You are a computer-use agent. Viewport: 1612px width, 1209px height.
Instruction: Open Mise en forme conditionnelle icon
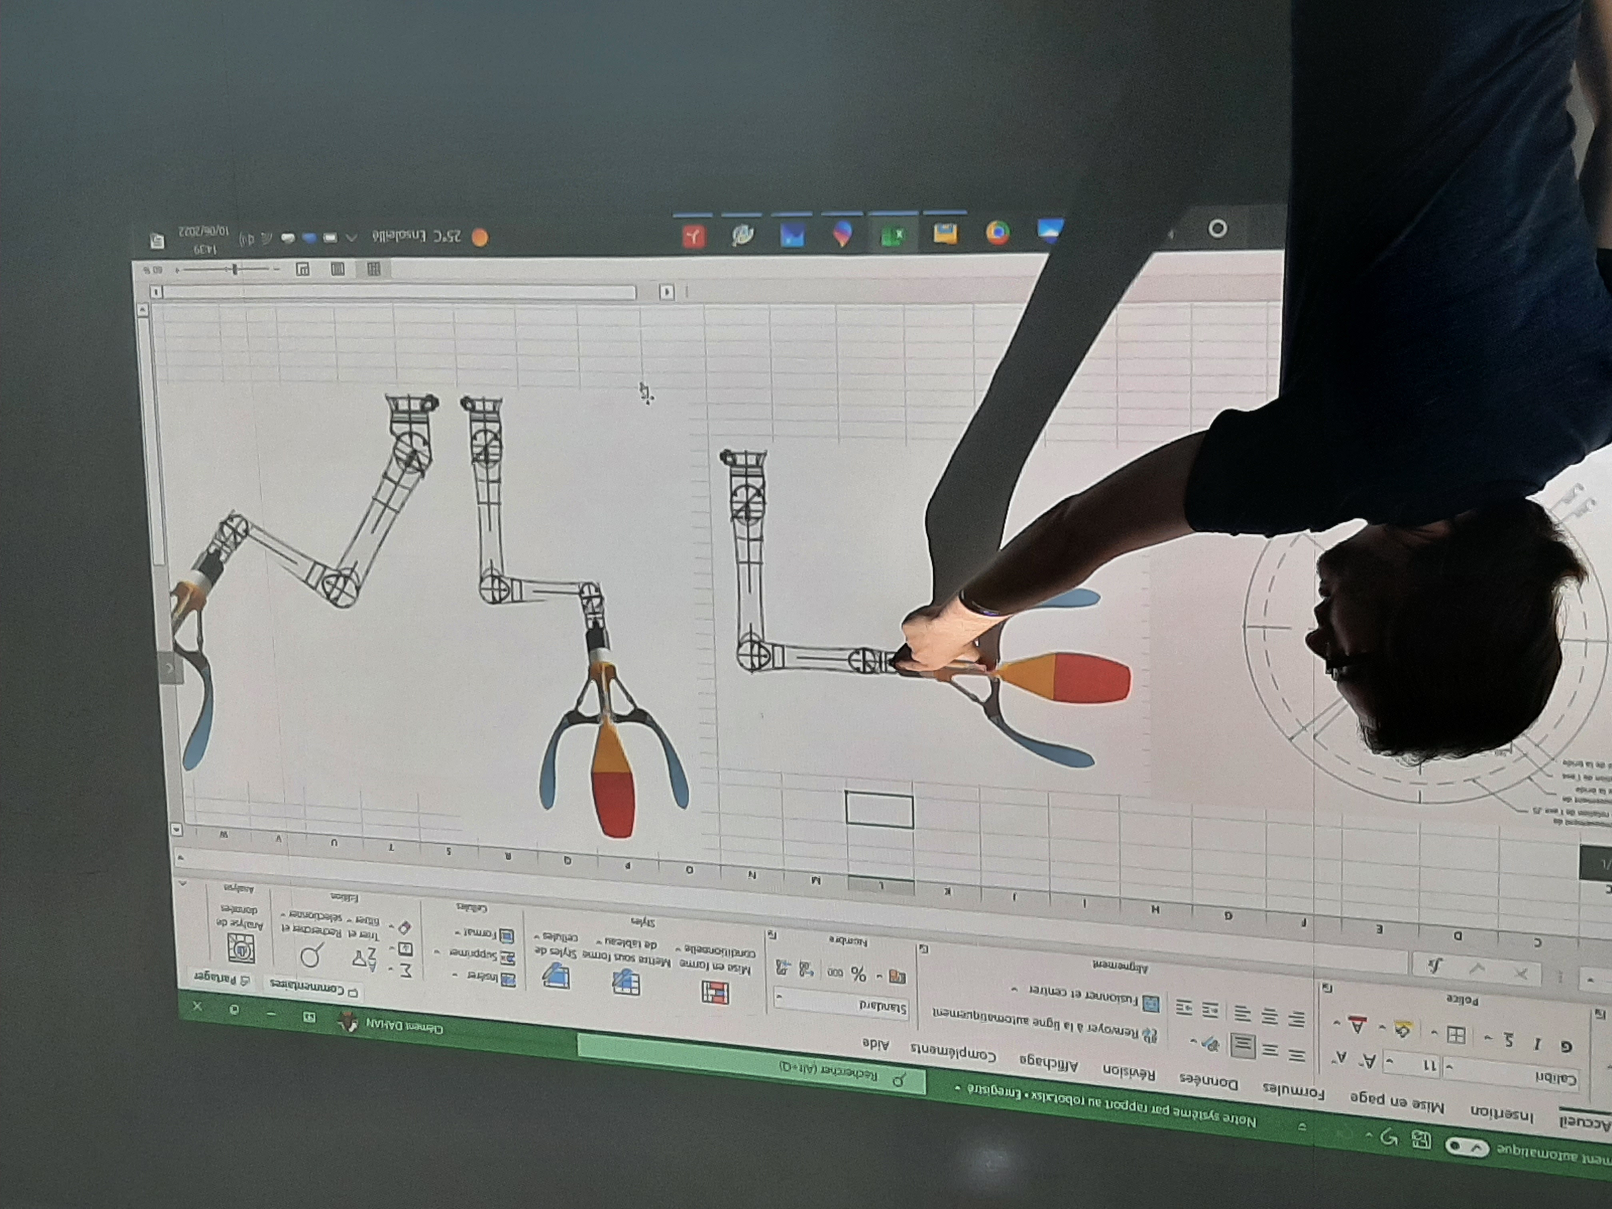point(715,993)
